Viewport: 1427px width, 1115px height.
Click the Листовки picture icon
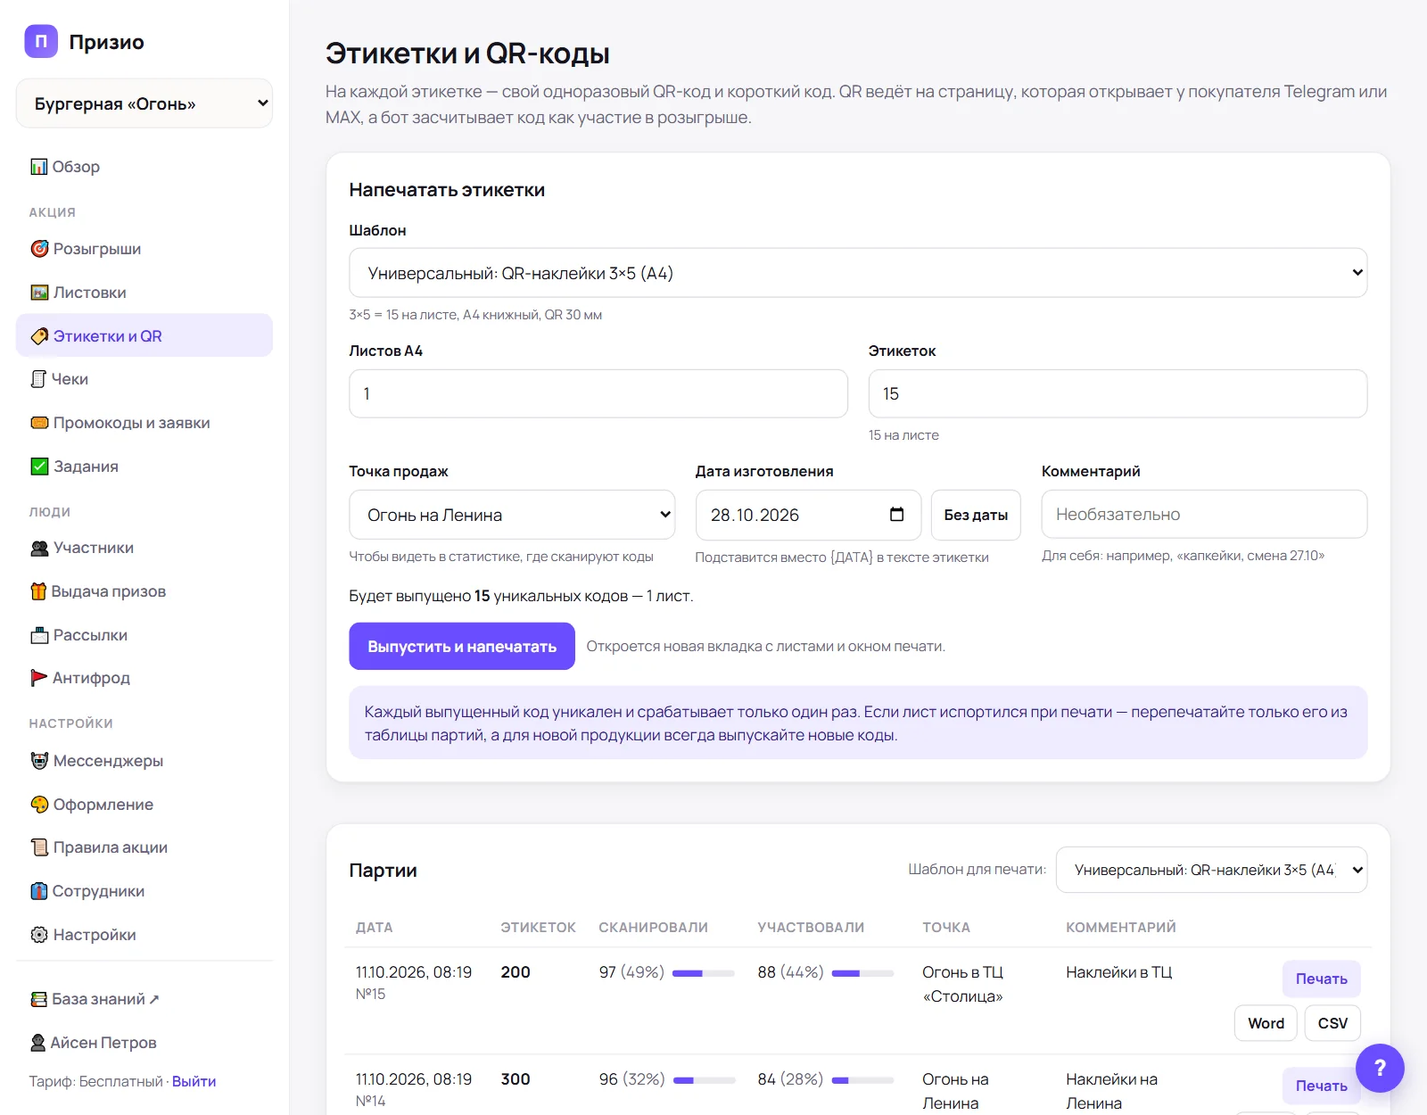39,293
